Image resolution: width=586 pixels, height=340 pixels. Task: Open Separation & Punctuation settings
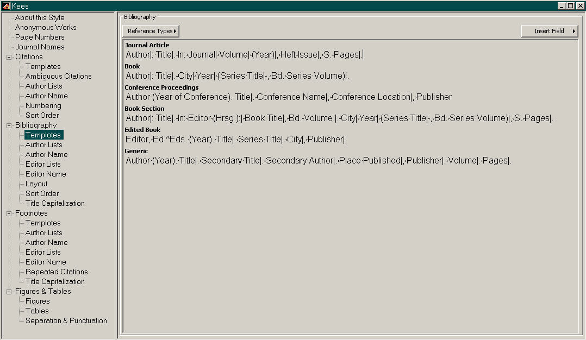tap(66, 320)
